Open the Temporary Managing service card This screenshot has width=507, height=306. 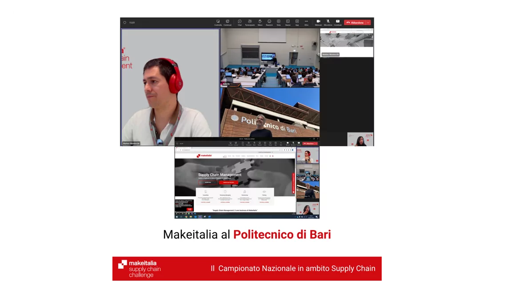tap(225, 196)
